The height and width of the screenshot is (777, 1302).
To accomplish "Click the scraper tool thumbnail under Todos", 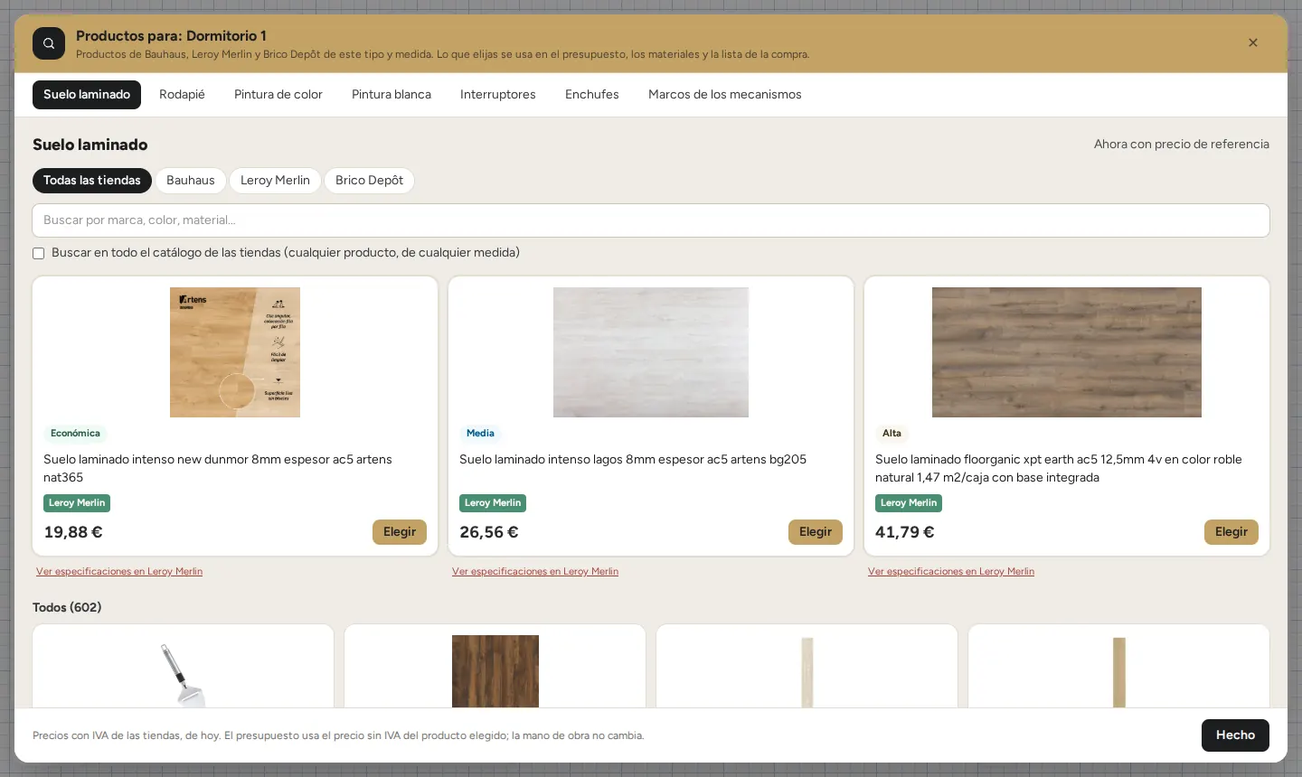I will (x=184, y=673).
